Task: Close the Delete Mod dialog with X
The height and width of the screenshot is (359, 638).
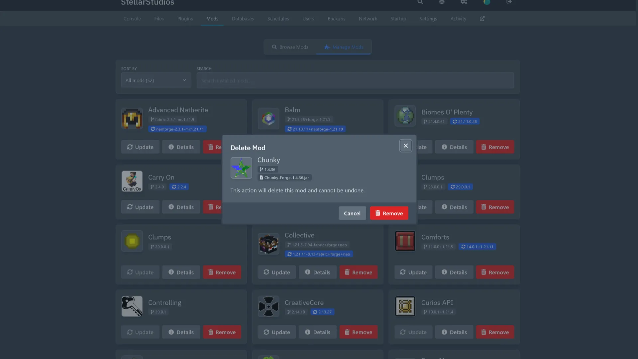Action: (x=405, y=146)
